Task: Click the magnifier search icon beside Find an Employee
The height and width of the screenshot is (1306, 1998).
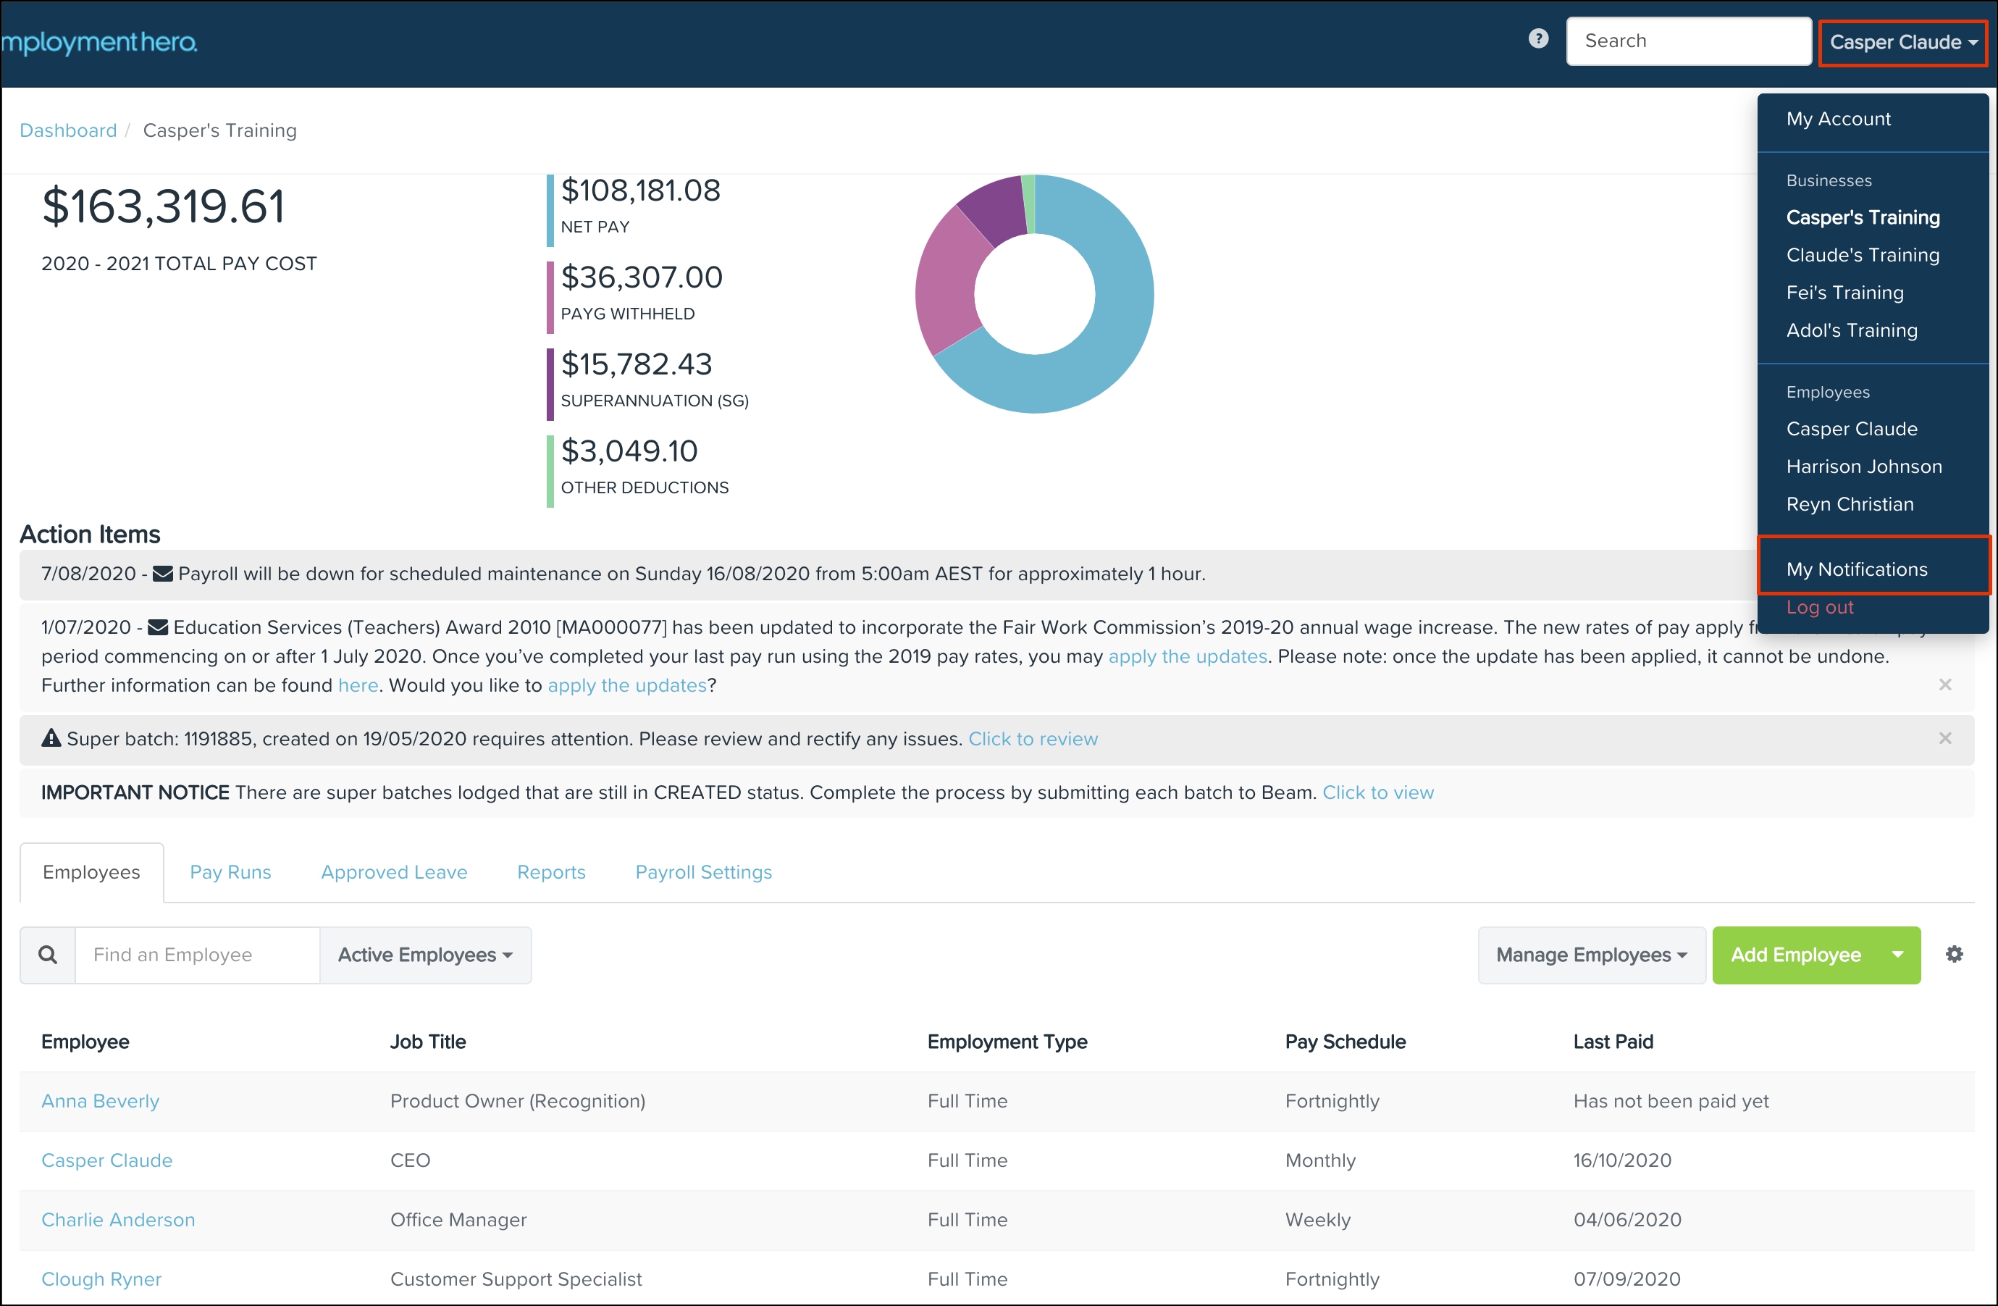Action: 48,954
